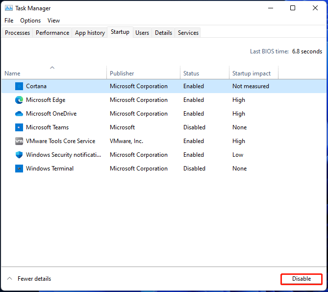This screenshot has height=292, width=328.
Task: Collapse view using Fewer details chevron
Action: (x=9, y=278)
